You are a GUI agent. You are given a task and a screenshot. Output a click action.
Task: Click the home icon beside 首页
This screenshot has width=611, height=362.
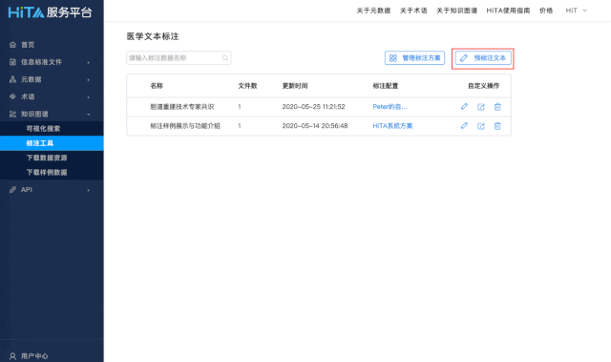click(12, 45)
